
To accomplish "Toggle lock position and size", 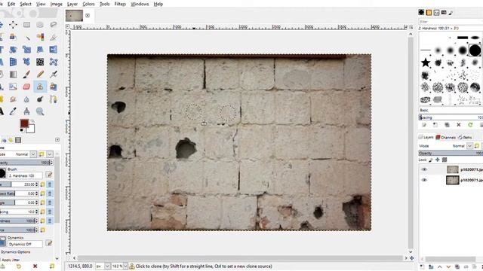I will click(x=438, y=160).
